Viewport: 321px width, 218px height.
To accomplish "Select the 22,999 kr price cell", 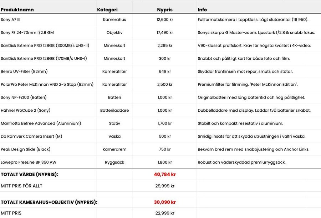I will [x=164, y=213].
